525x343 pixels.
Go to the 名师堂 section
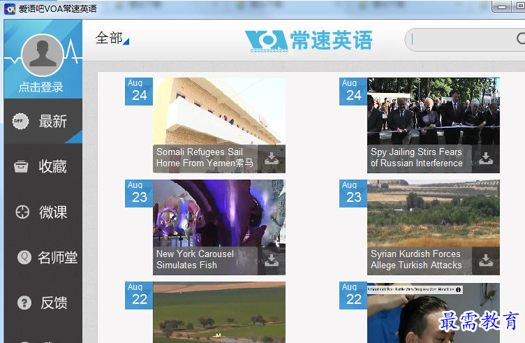43,258
